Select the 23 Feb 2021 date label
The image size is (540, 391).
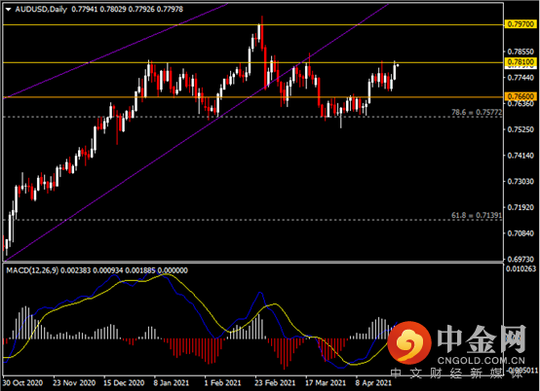(275, 383)
